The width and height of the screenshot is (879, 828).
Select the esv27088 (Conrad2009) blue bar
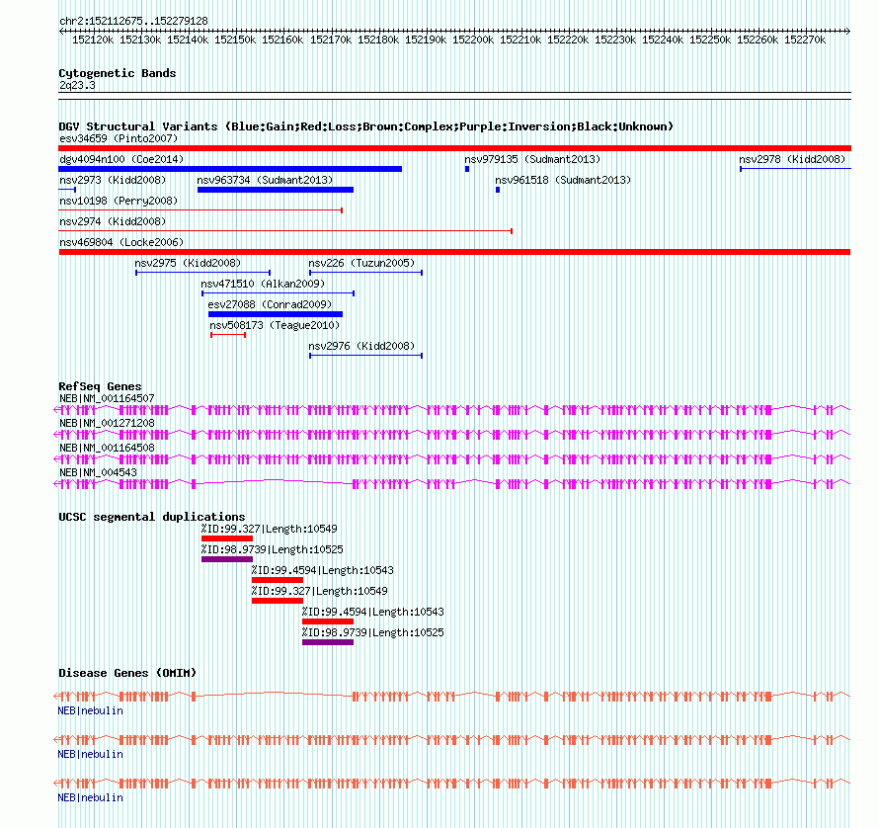pos(276,314)
